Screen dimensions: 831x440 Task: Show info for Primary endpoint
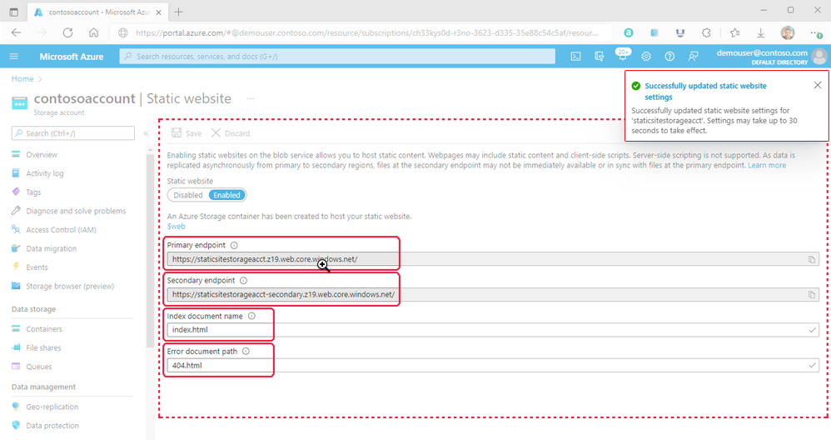[234, 246]
